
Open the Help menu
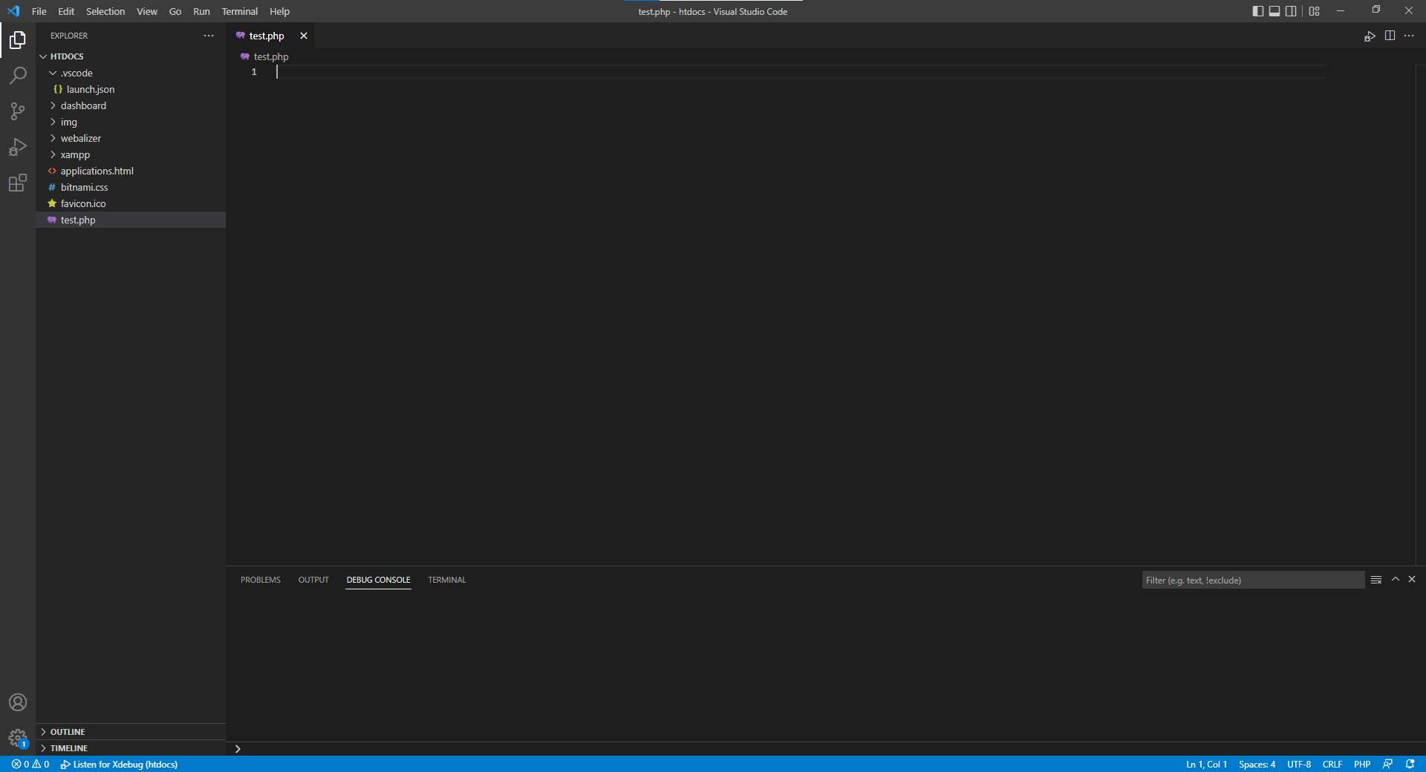click(279, 11)
